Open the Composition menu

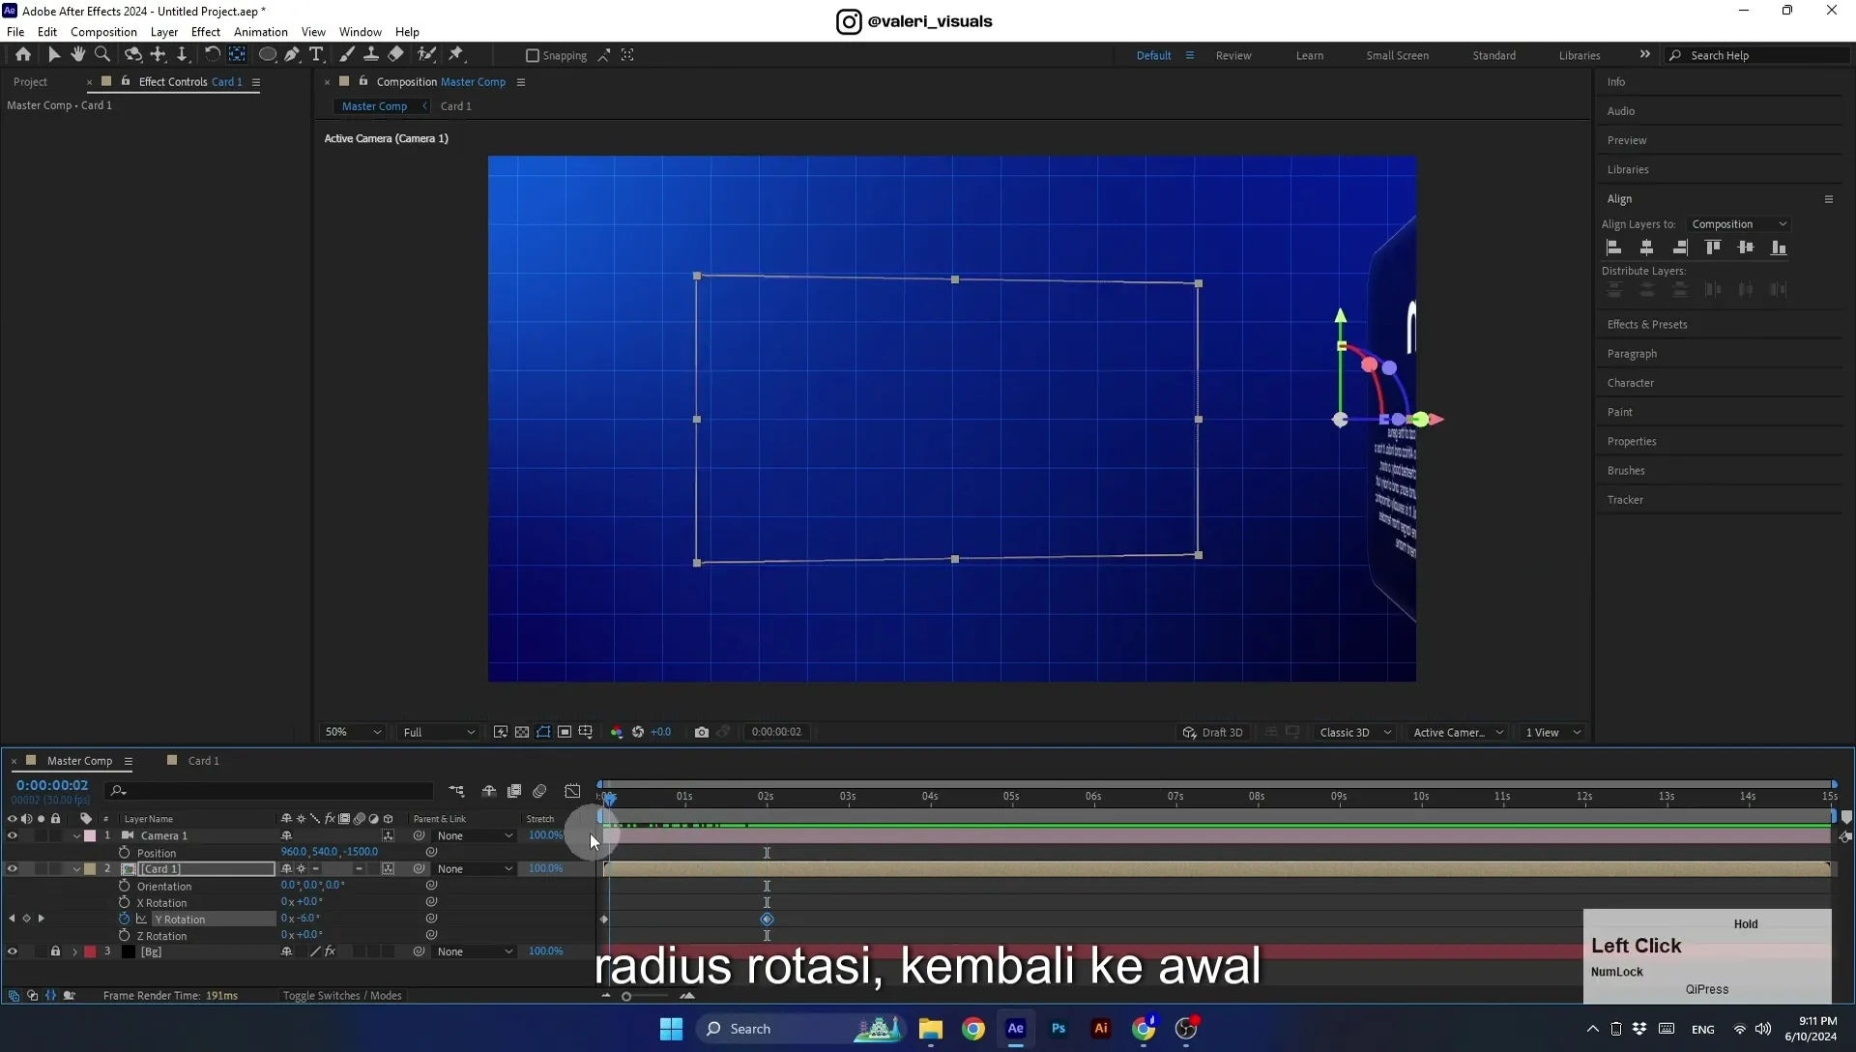coord(103,32)
